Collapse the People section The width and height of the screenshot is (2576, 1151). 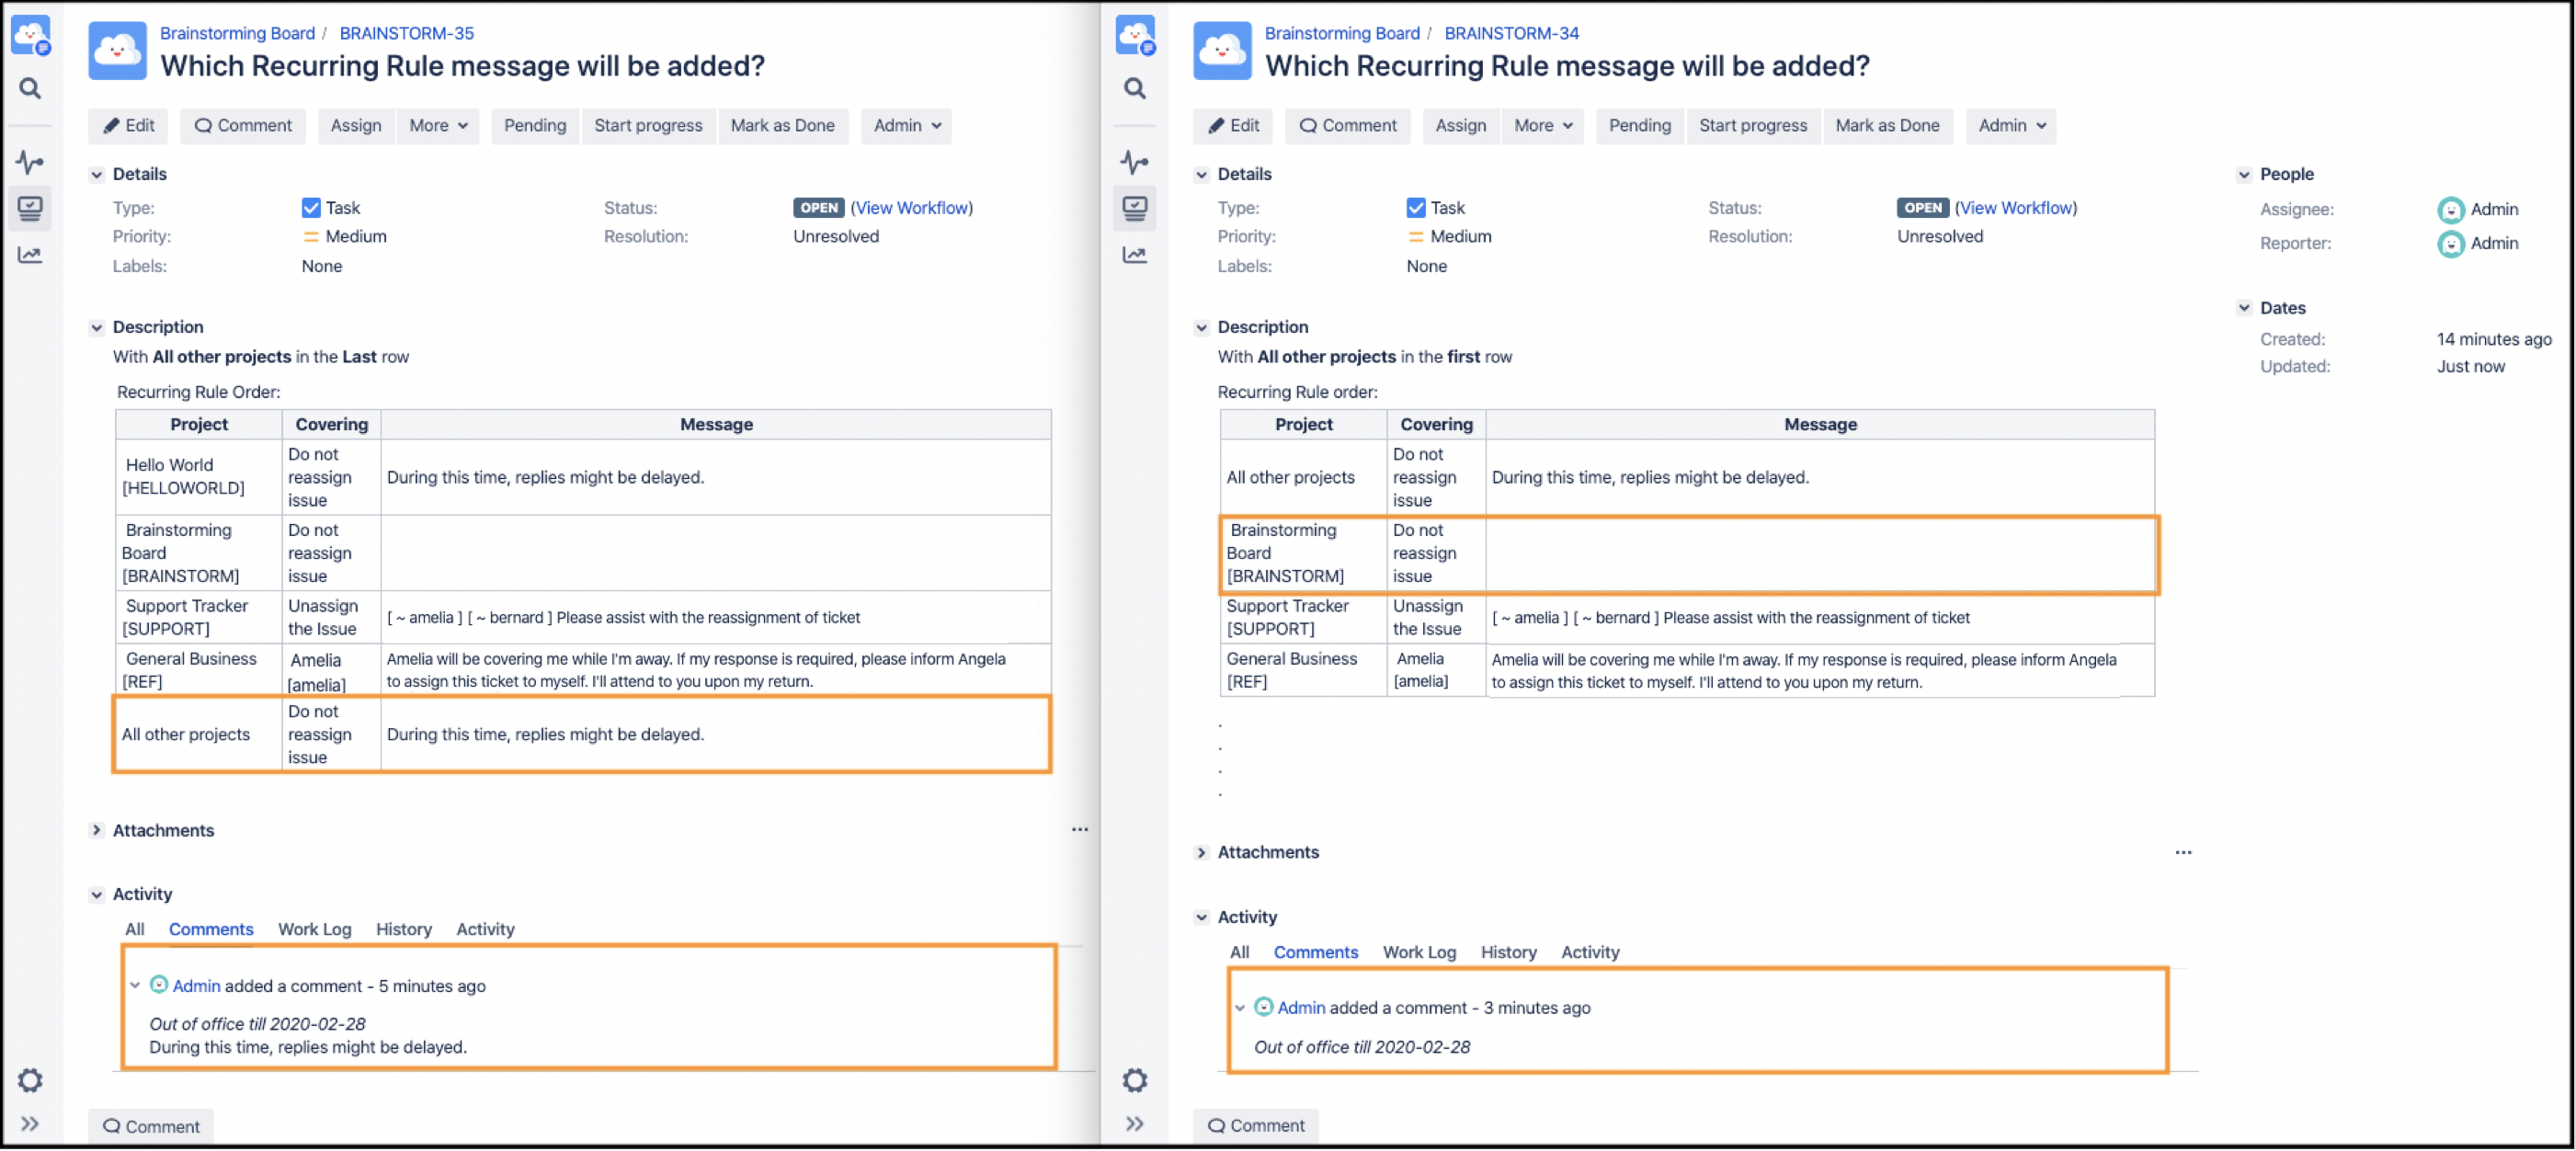tap(2244, 175)
